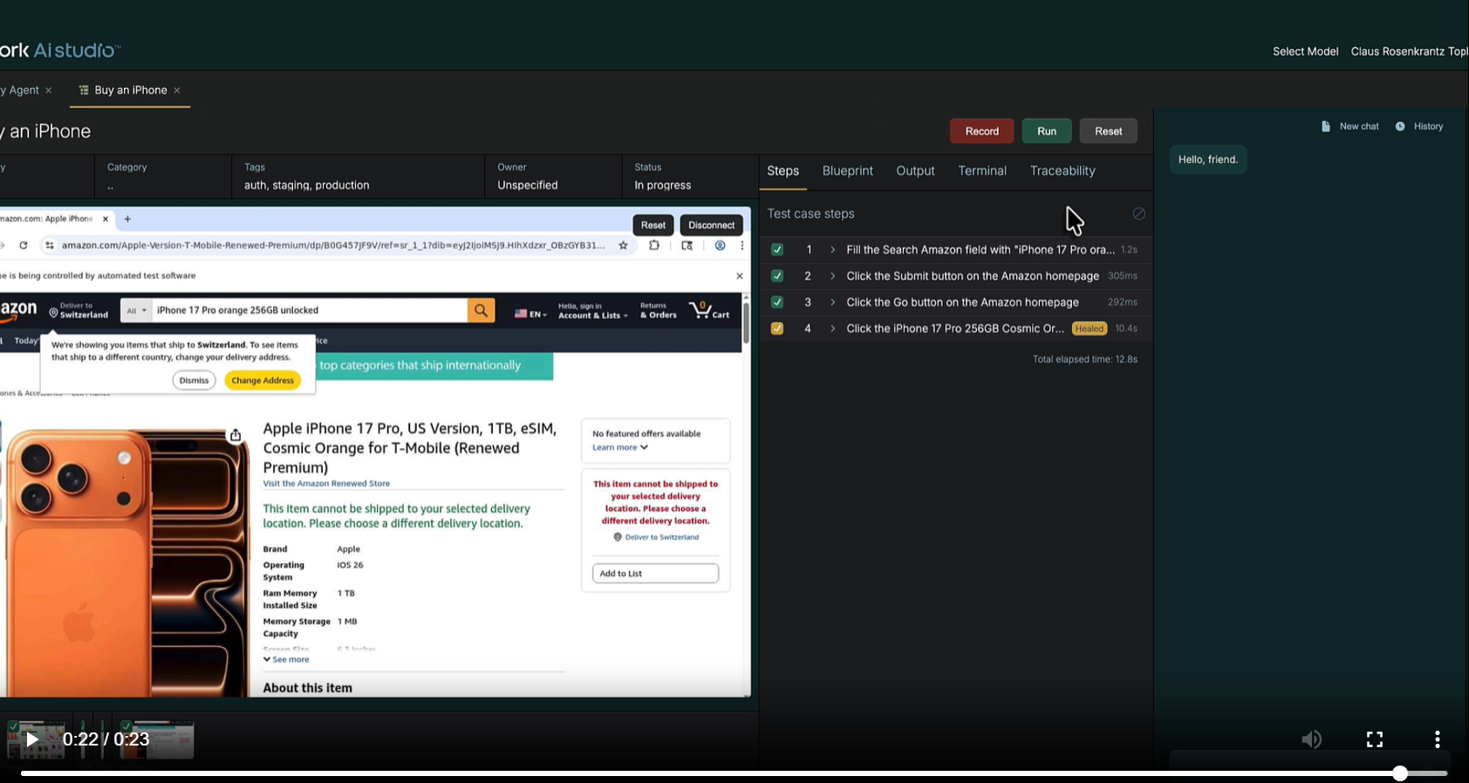The image size is (1469, 783).
Task: Open the All departments search dropdown
Action: [136, 310]
